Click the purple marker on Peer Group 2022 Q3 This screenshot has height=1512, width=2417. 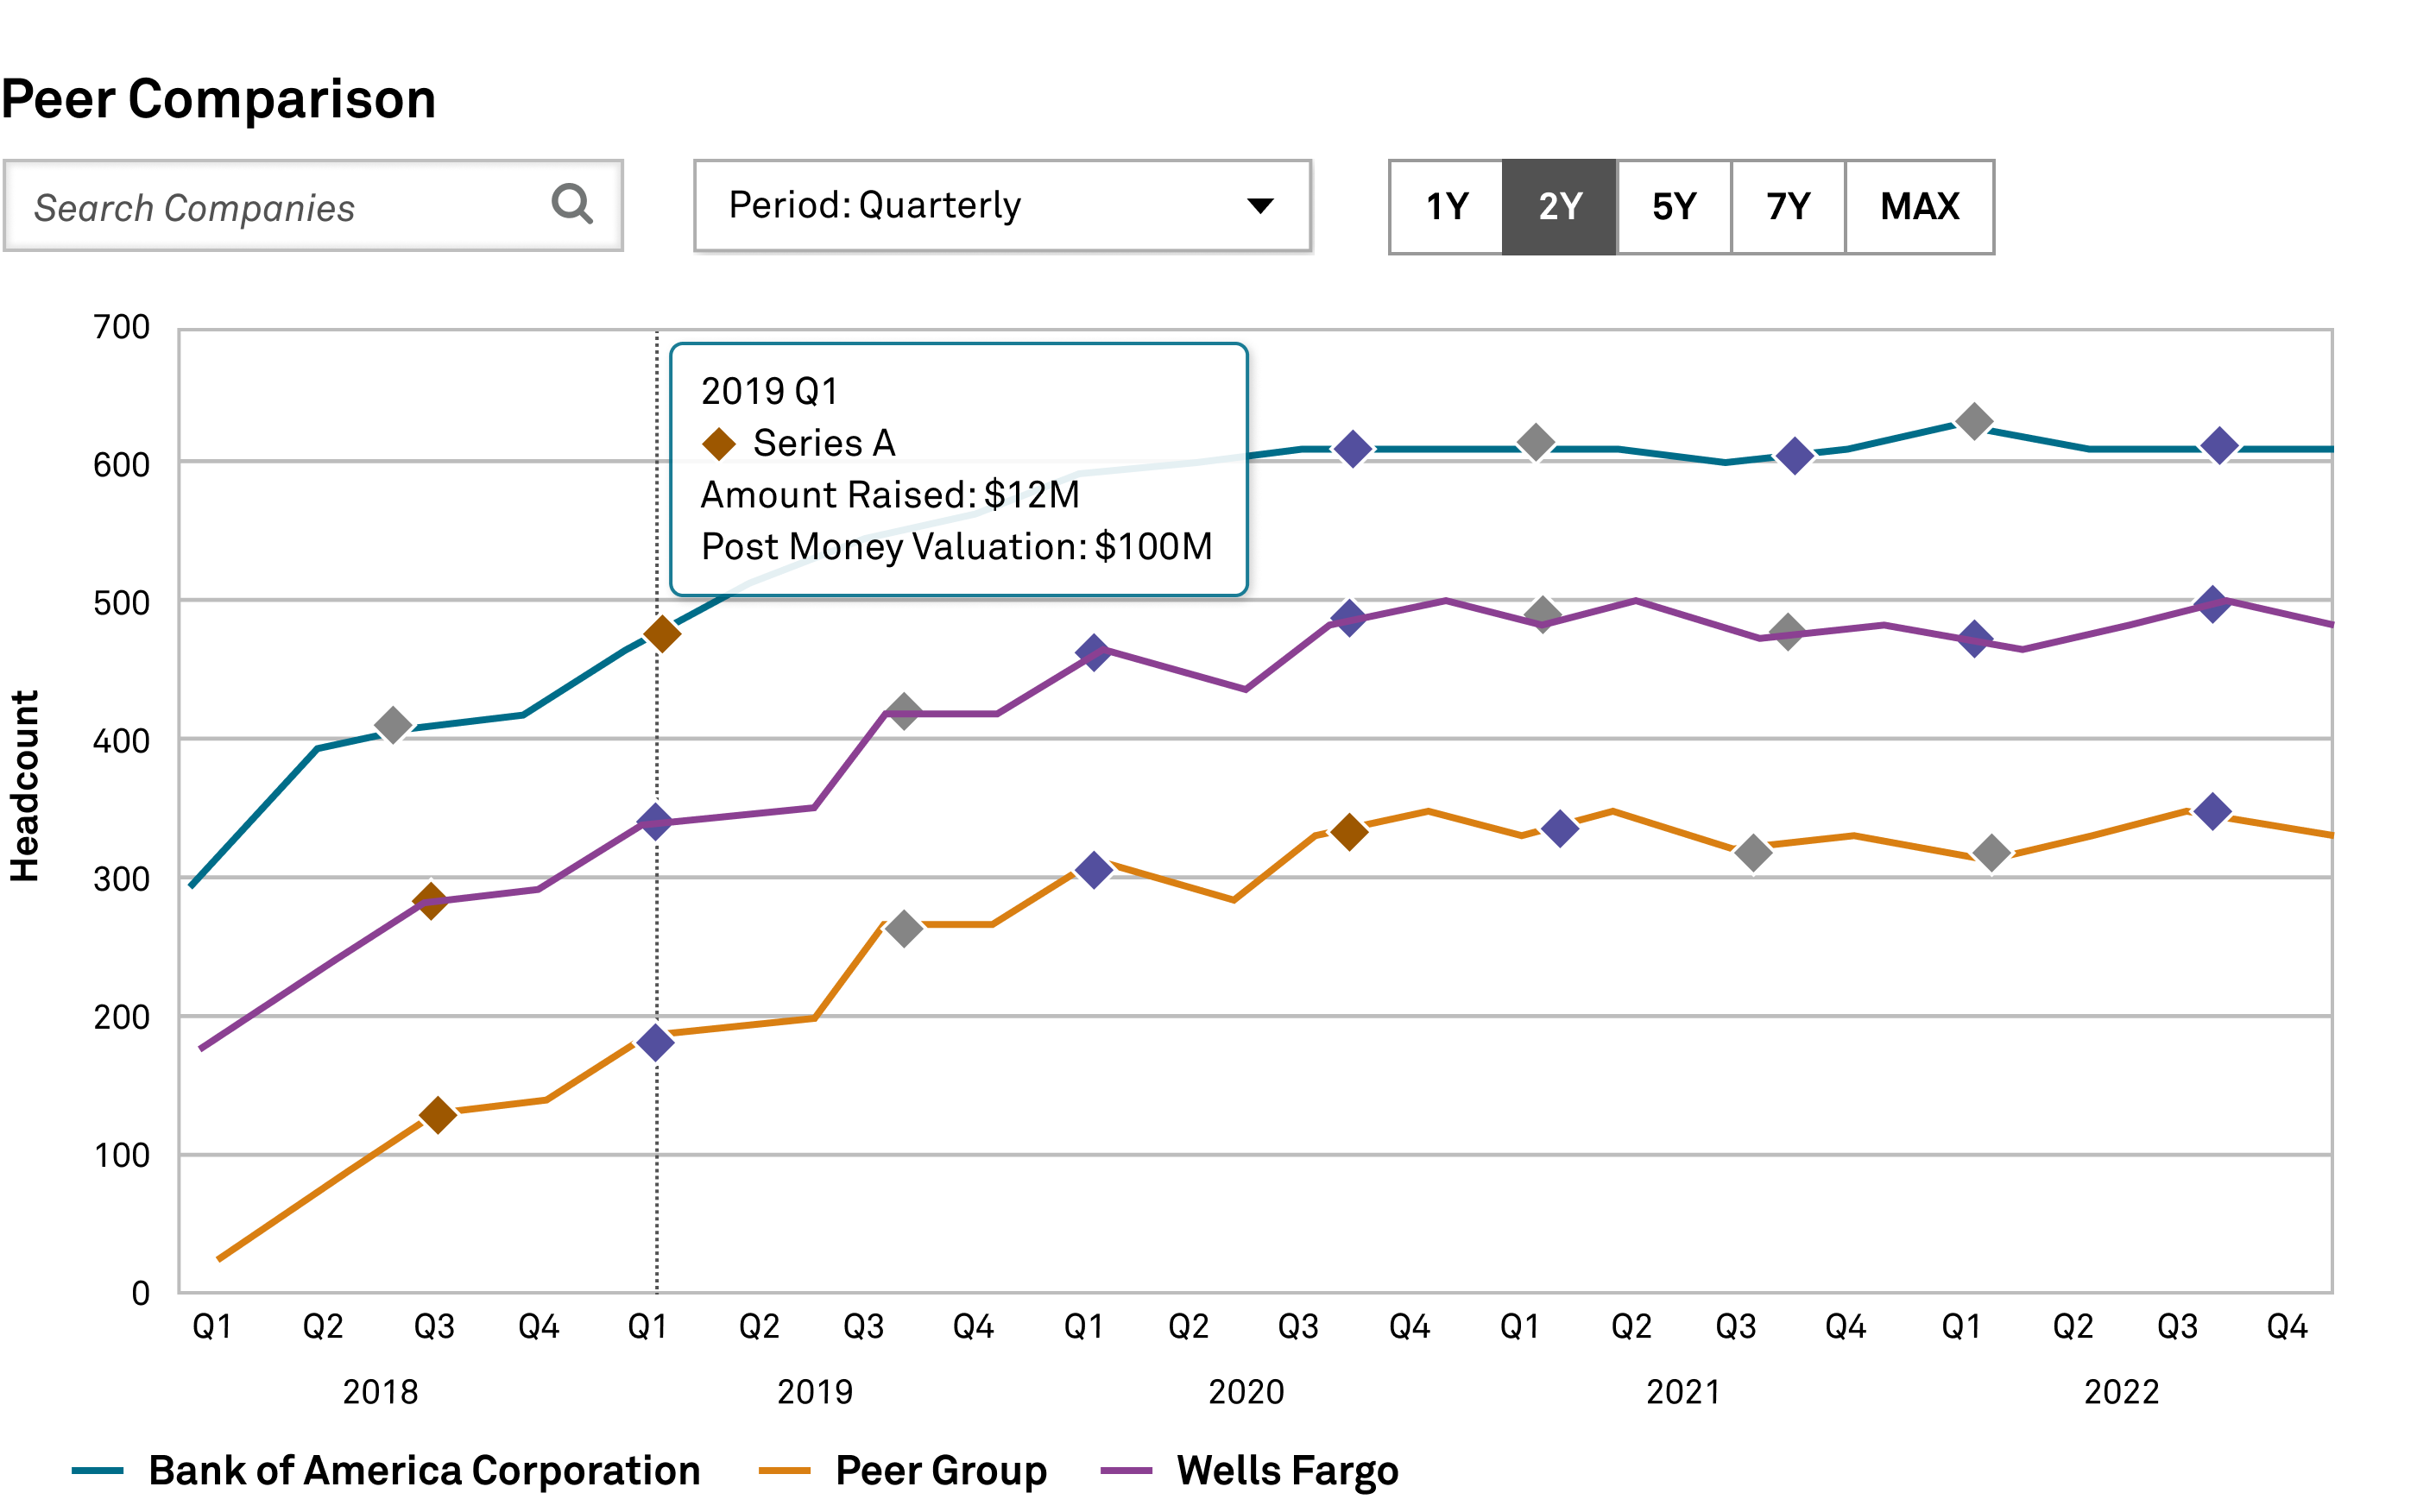[2212, 811]
